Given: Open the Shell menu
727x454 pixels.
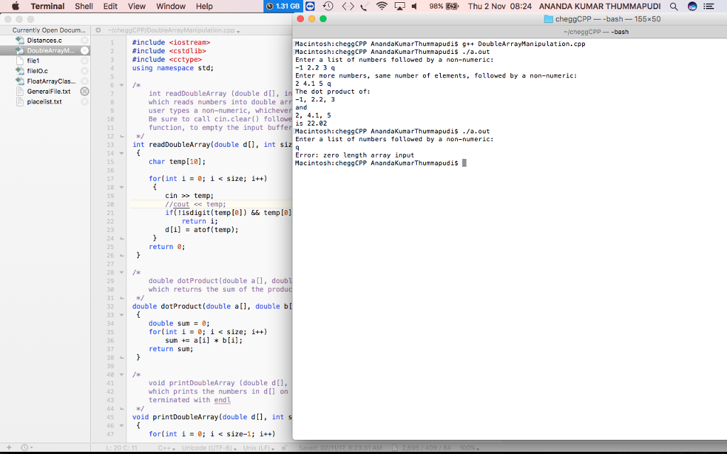Looking at the screenshot, I should pos(83,6).
